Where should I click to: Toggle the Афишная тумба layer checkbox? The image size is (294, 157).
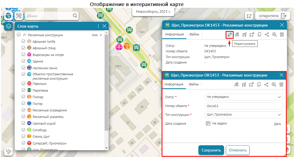(23, 41)
